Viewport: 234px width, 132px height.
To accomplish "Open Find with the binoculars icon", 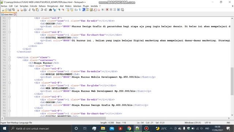I will pos(50,10).
